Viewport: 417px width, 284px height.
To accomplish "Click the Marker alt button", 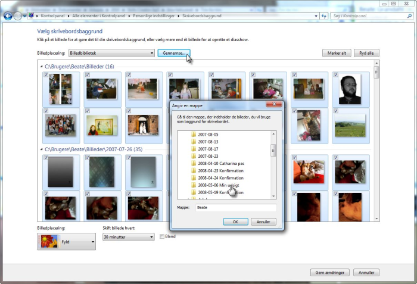I will tap(335, 53).
